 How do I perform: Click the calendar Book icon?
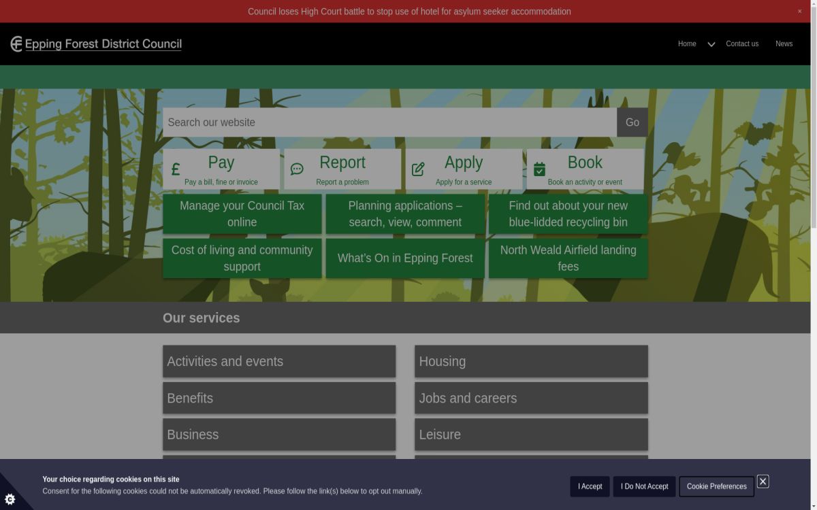click(x=539, y=169)
